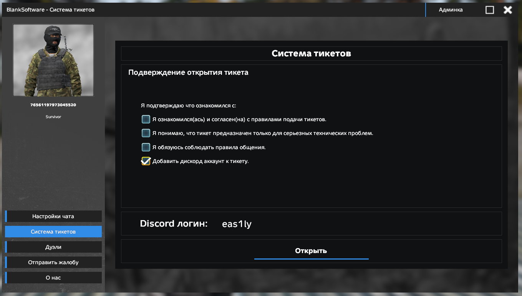Click the Steam ID 76561197973045520
The height and width of the screenshot is (296, 522).
(53, 105)
